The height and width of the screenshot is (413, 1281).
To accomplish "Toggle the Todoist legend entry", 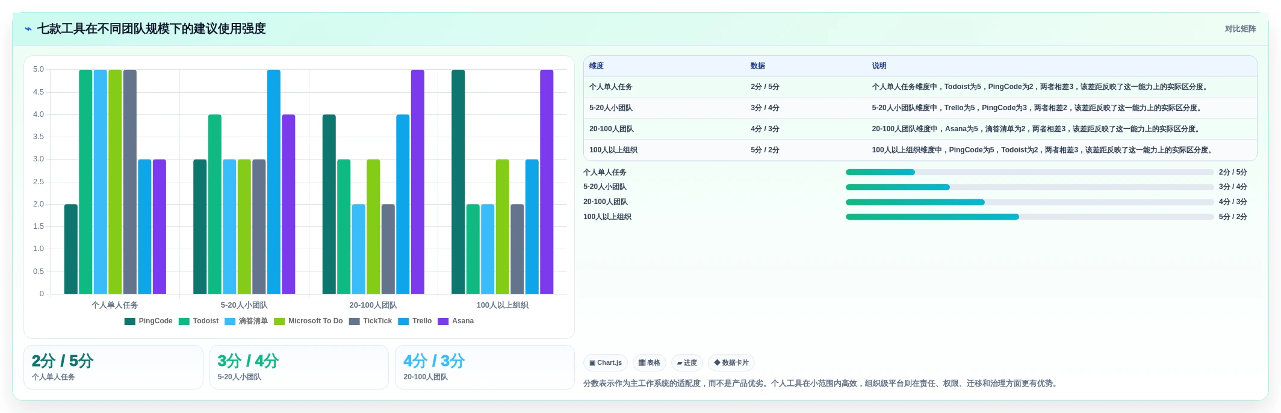I will [199, 321].
